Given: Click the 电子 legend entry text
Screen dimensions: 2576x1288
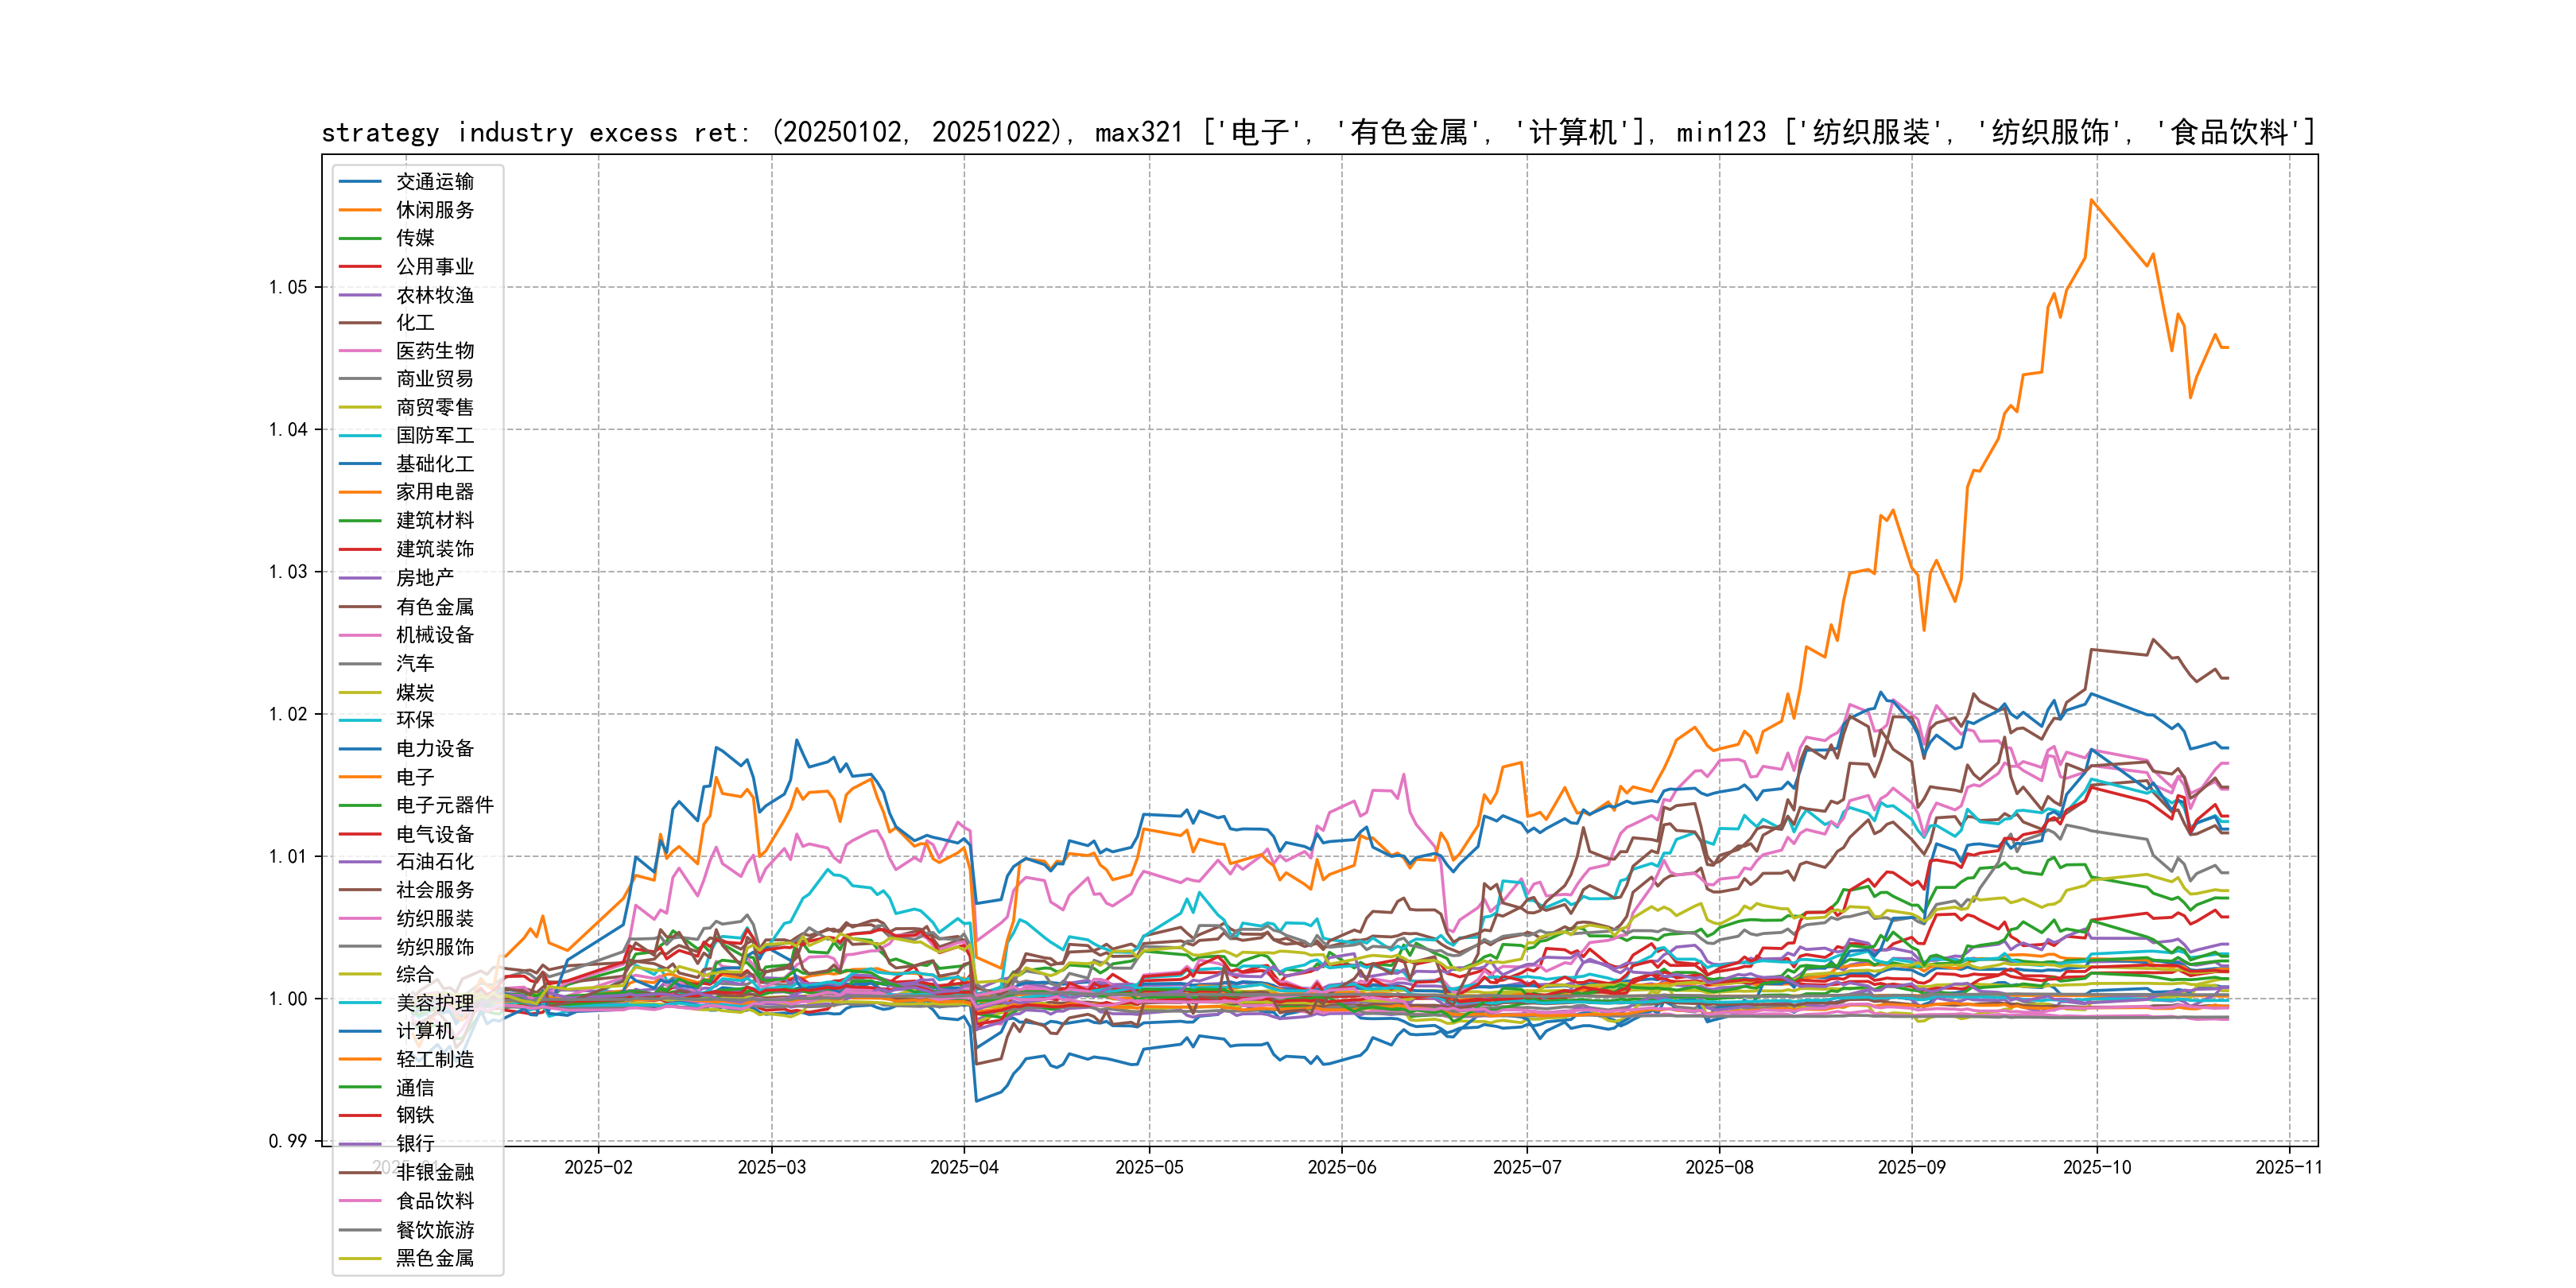Looking at the screenshot, I should pos(415,777).
